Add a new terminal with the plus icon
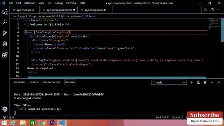This screenshot has width=224, height=126. click(192, 82)
